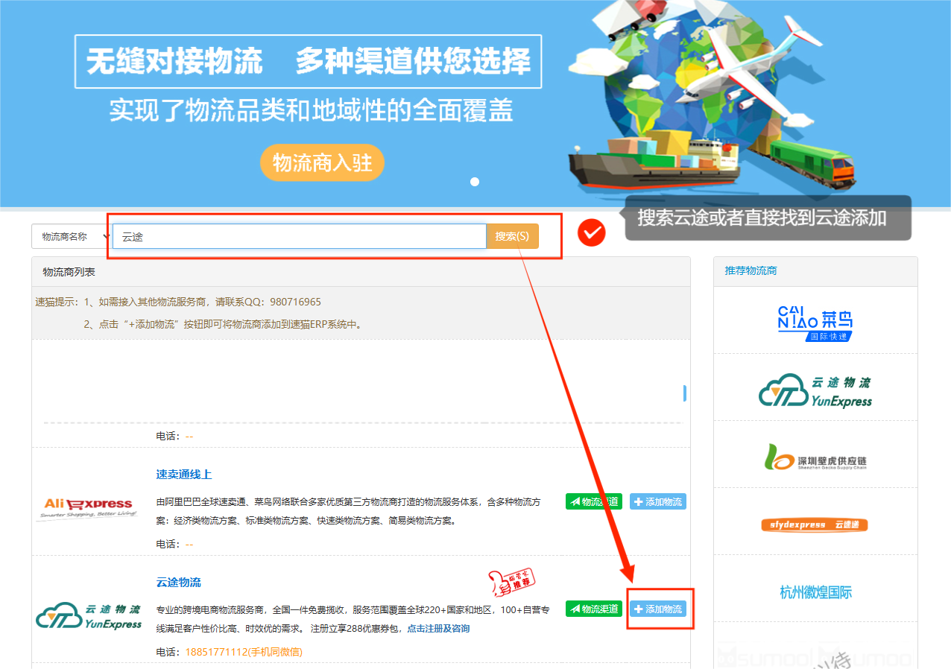Click the 菜鸟国际快递 recommended logo
Image resolution: width=951 pixels, height=669 pixels.
(x=815, y=323)
